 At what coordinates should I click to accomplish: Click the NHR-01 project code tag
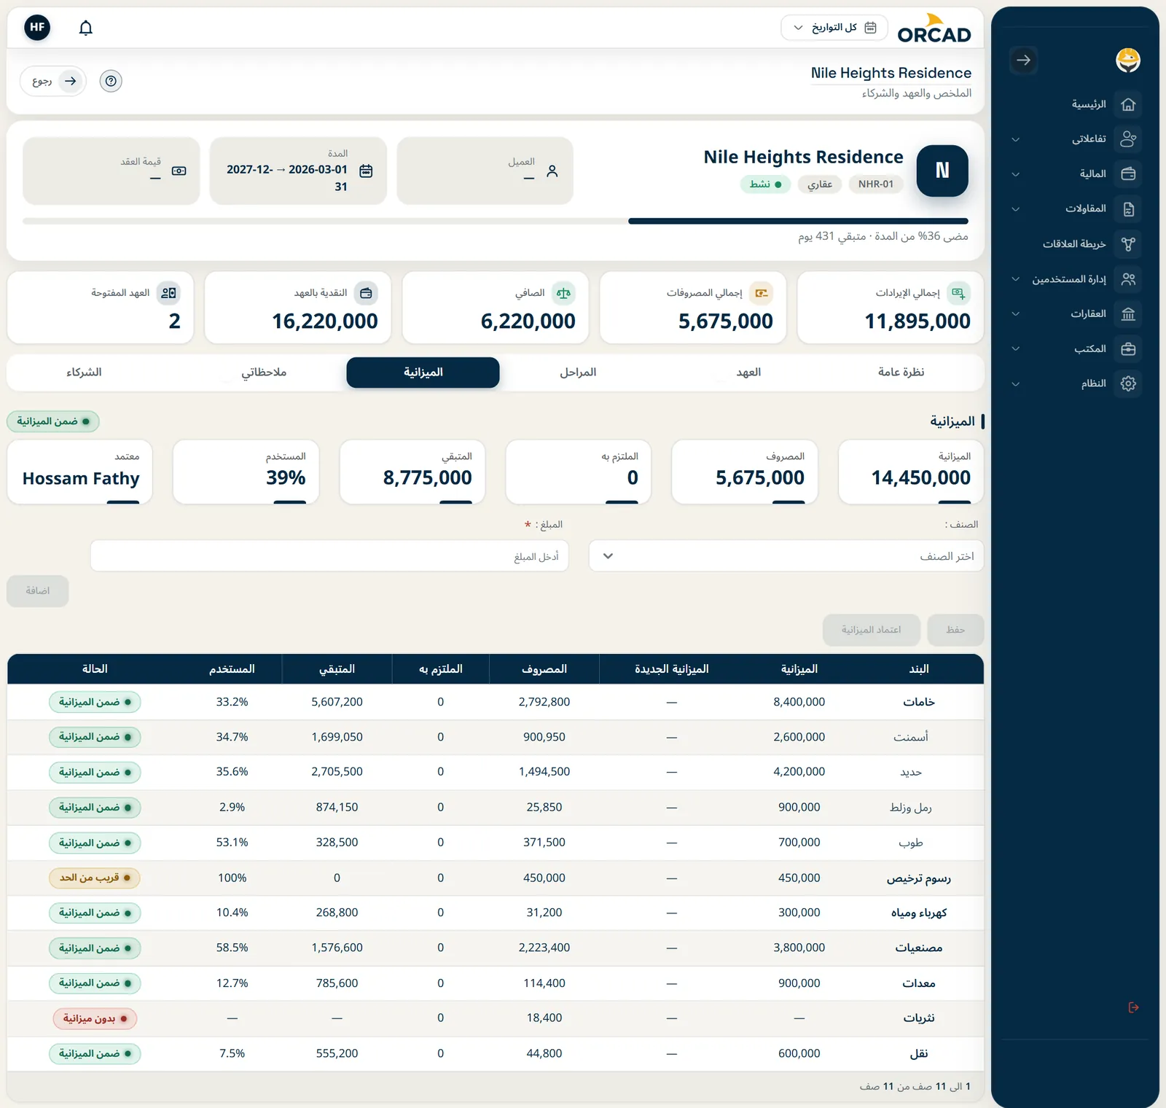click(x=875, y=184)
